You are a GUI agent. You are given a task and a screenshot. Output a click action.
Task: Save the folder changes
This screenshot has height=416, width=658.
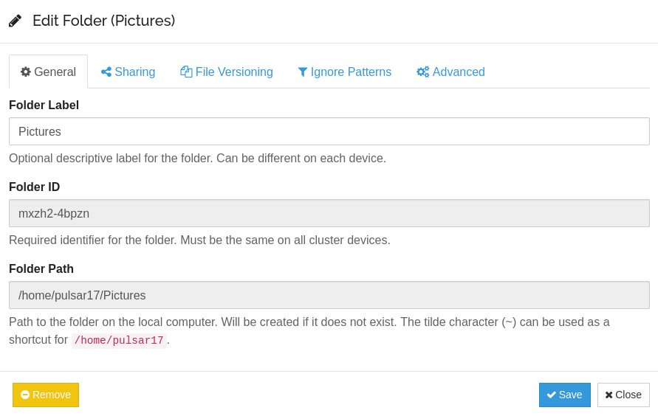click(x=565, y=395)
